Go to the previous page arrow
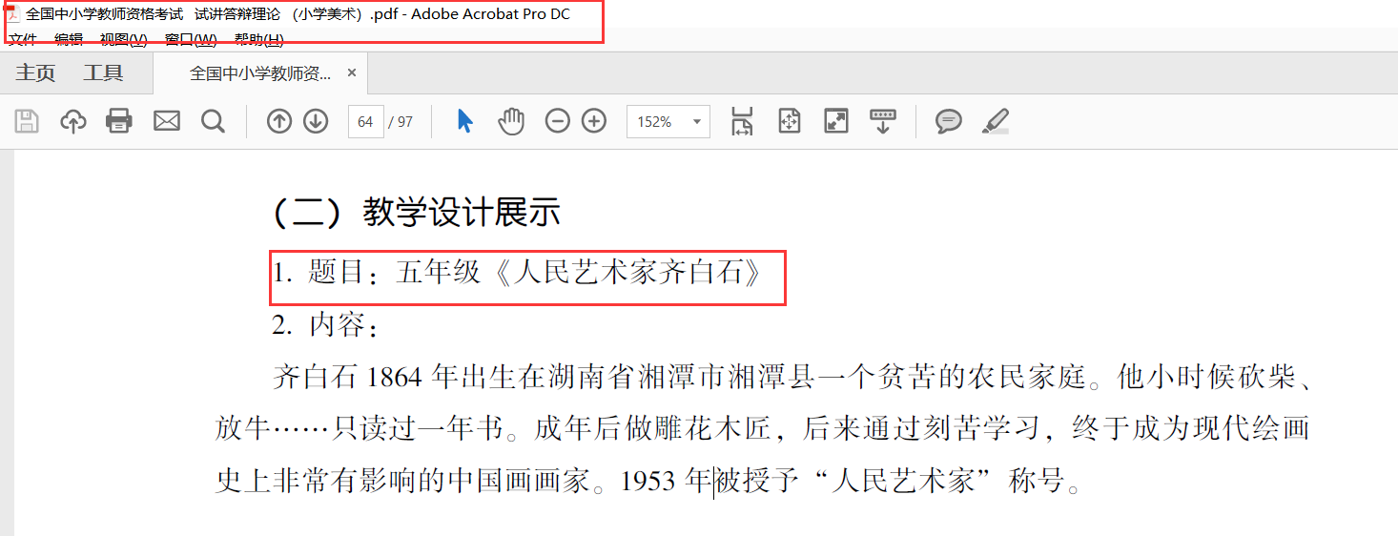This screenshot has height=536, width=1398. tap(278, 121)
